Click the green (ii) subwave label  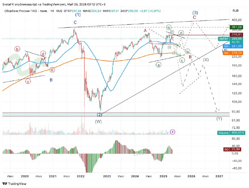[x=172, y=32]
